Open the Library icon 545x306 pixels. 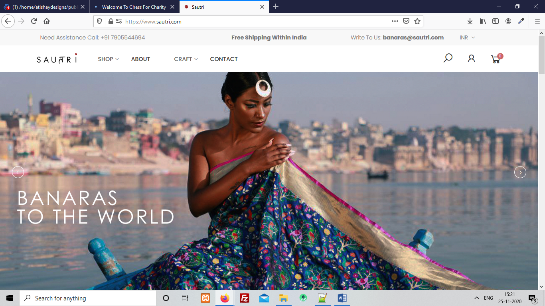tap(483, 21)
